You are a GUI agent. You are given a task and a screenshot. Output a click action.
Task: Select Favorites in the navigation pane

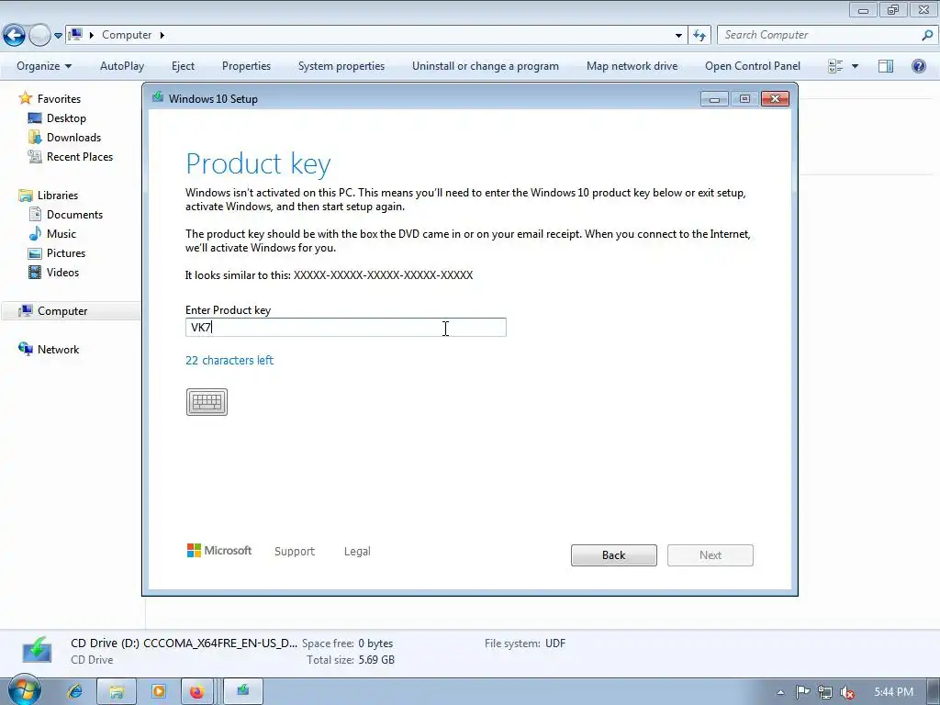(59, 99)
